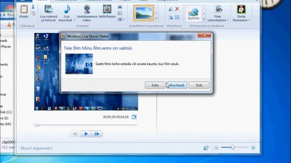
Task: Click the clip000 file in Explorer window
Action: [8, 142]
